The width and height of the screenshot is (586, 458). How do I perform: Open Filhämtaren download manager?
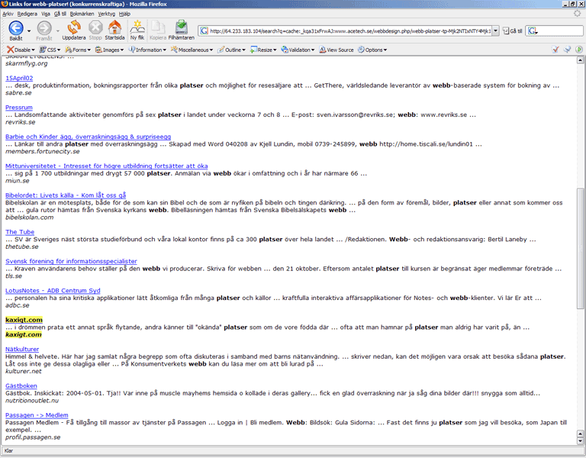point(182,31)
